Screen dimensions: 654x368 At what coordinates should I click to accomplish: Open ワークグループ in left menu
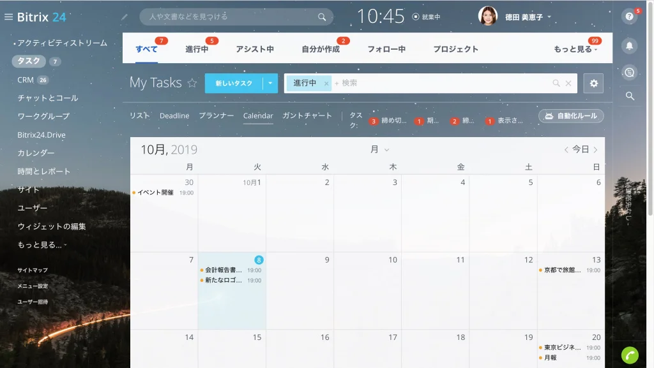[43, 116]
